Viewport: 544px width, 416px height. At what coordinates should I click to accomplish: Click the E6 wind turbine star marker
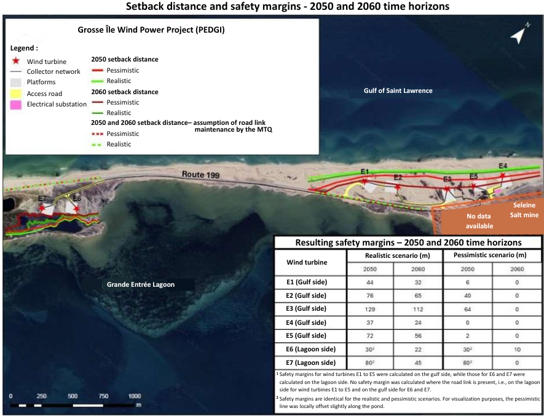(76, 209)
